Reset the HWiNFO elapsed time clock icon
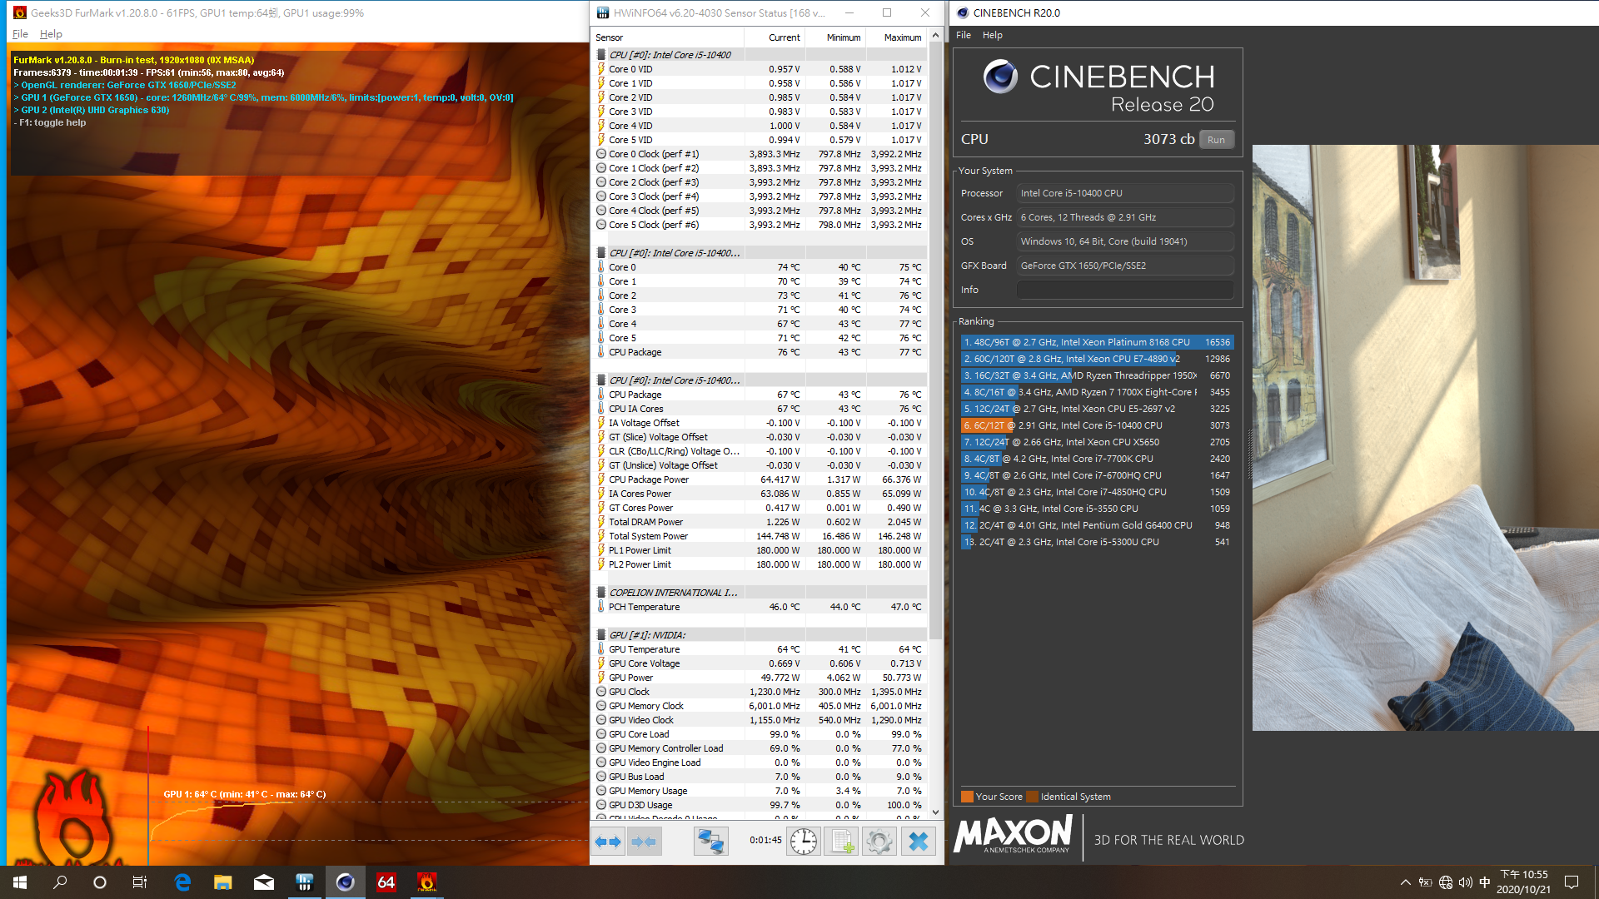1599x899 pixels. click(803, 842)
